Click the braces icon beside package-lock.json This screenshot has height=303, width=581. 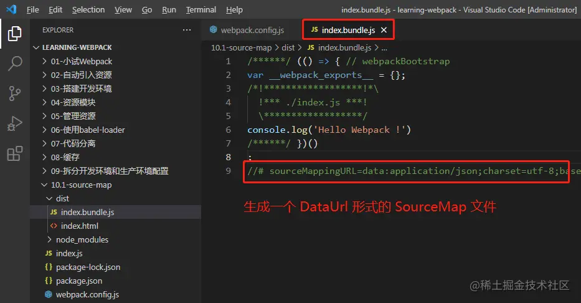pos(49,267)
